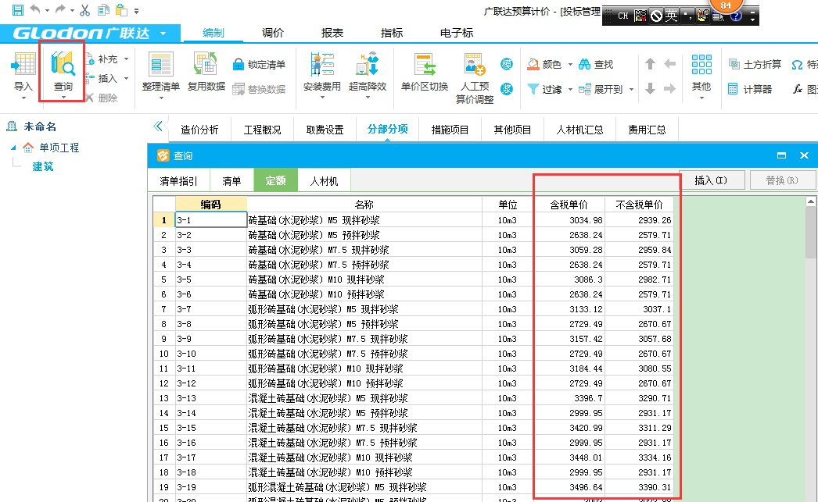Image resolution: width=818 pixels, height=502 pixels.
Task: Open 人工预算价调整 tool
Action: point(475,66)
